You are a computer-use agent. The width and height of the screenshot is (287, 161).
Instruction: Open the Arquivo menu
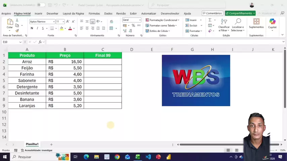click(x=6, y=13)
